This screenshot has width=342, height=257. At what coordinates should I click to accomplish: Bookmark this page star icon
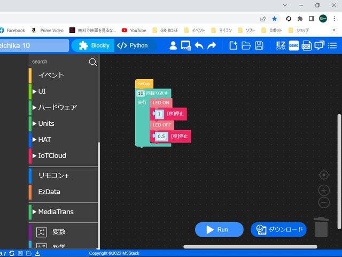click(274, 19)
